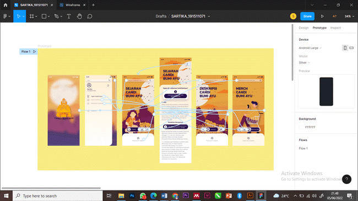Click the Flow 1 canvas label
358x201 pixels.
click(26, 52)
